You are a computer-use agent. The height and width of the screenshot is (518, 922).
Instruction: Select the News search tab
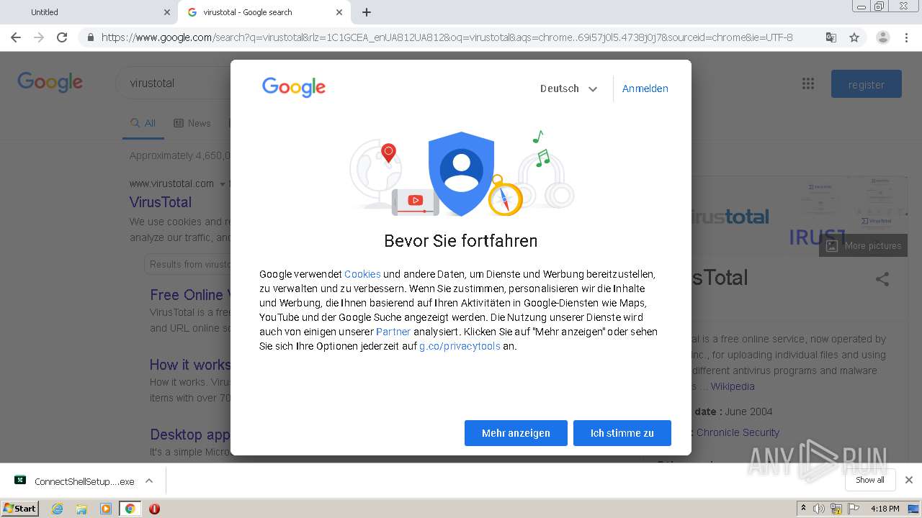click(x=192, y=123)
